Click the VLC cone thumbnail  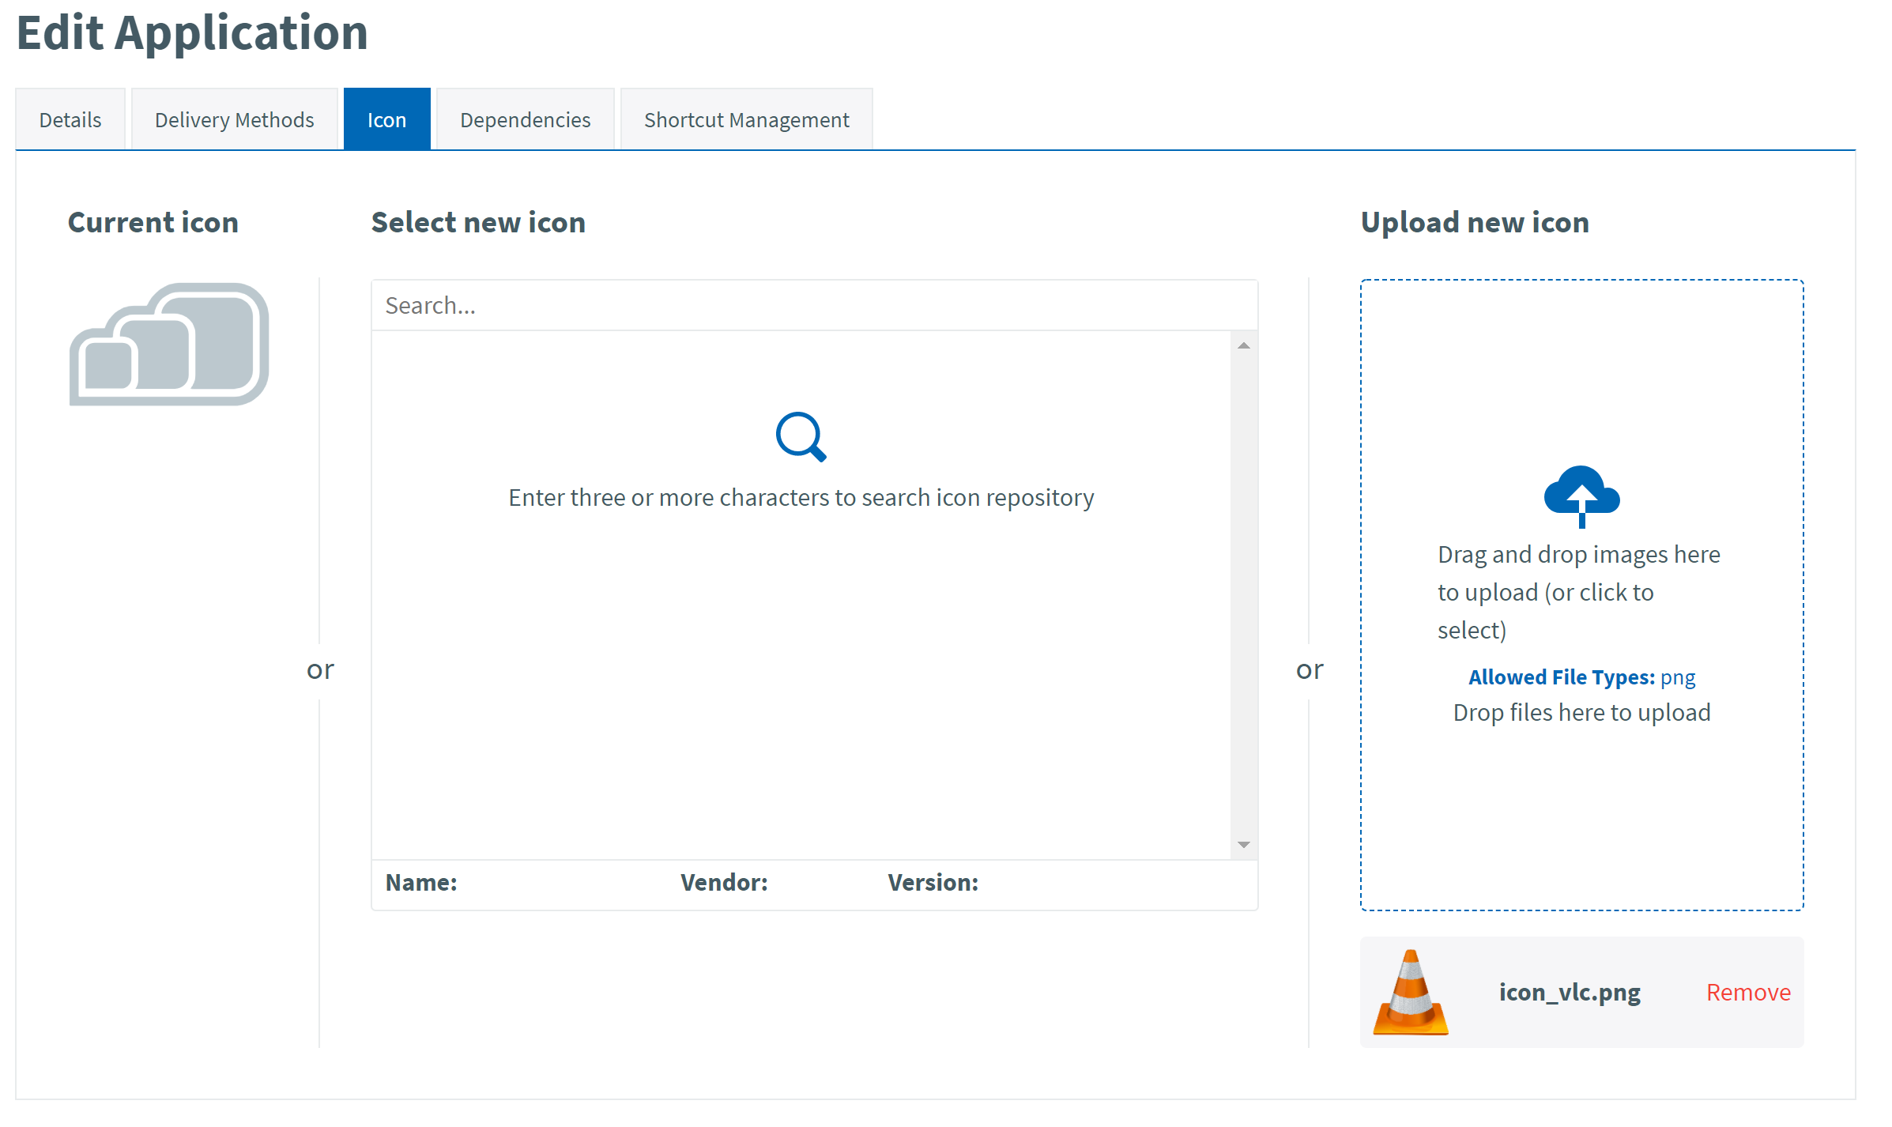1411,993
